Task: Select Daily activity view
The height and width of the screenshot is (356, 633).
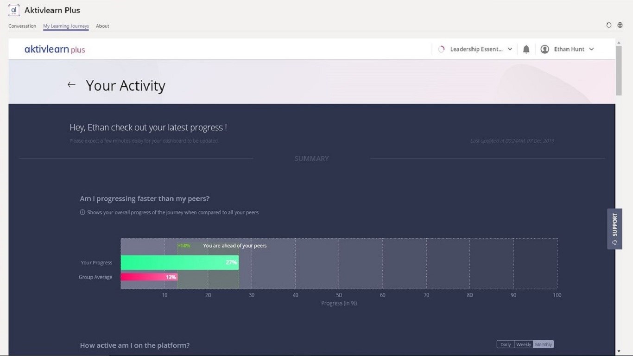Action: click(506, 344)
